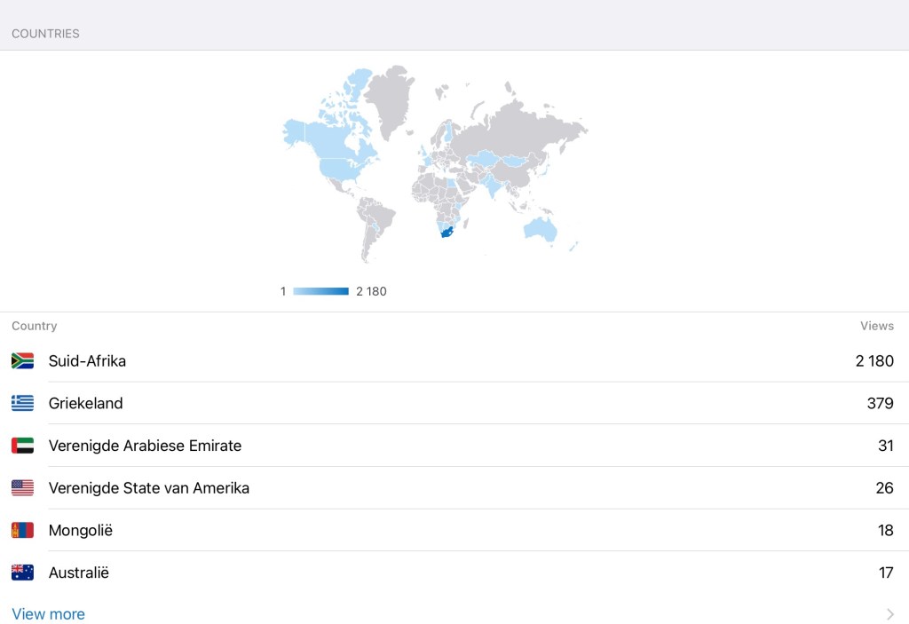Click the blue gradient legend bar
Screen dimensions: 909x624
(320, 291)
